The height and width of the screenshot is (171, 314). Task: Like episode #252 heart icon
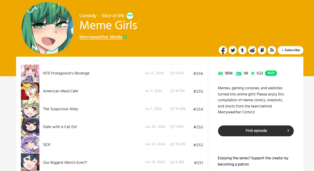pos(172,145)
